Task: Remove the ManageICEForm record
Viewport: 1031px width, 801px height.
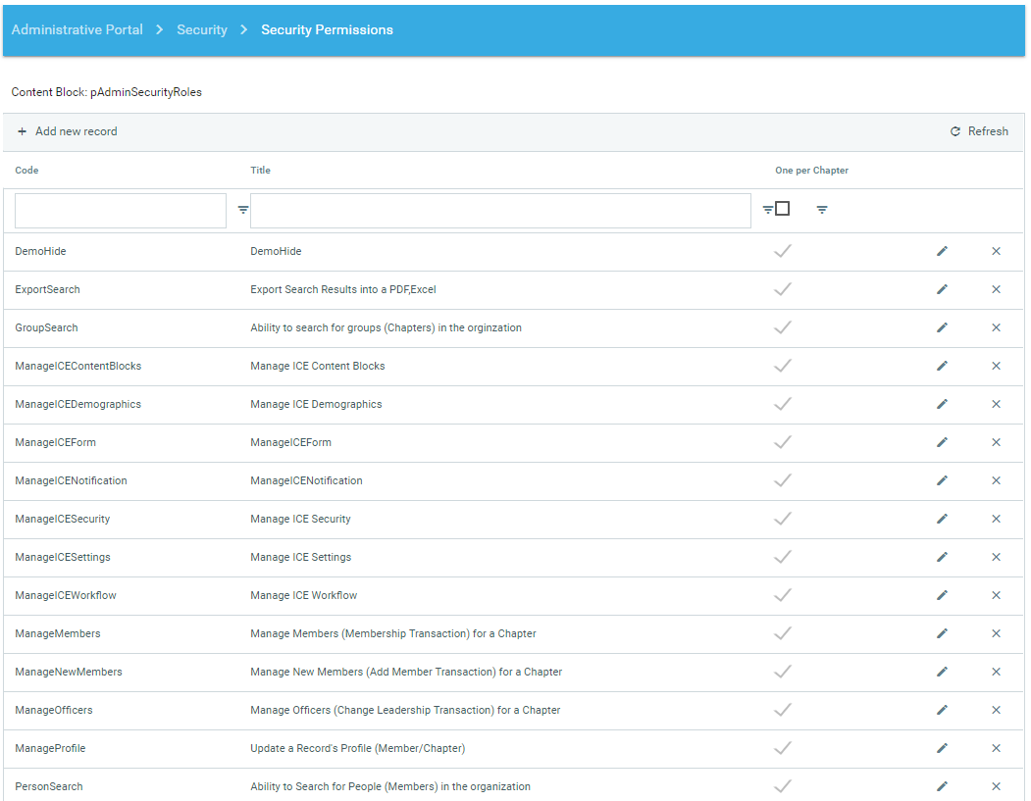Action: (x=996, y=443)
